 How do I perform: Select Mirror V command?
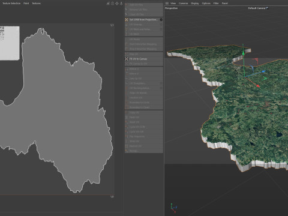point(144,74)
